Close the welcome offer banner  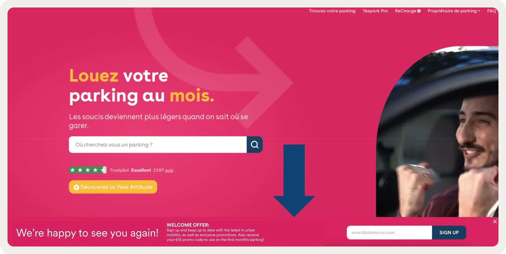tap(495, 222)
